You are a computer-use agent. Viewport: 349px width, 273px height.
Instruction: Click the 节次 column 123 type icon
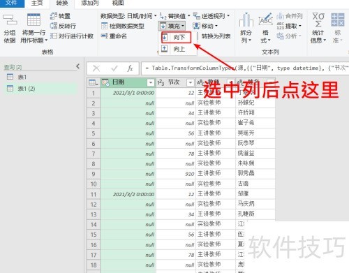coord(161,82)
